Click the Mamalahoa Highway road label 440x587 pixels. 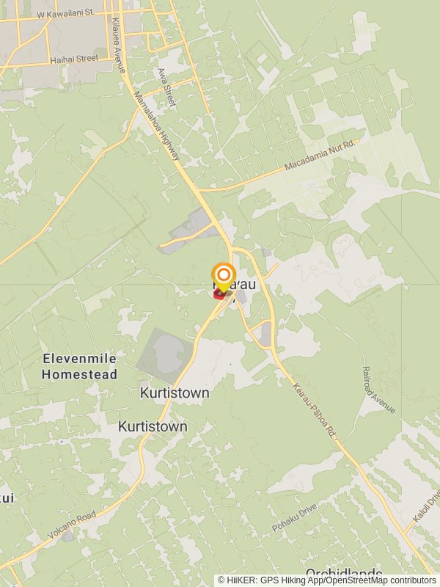pyautogui.click(x=157, y=125)
